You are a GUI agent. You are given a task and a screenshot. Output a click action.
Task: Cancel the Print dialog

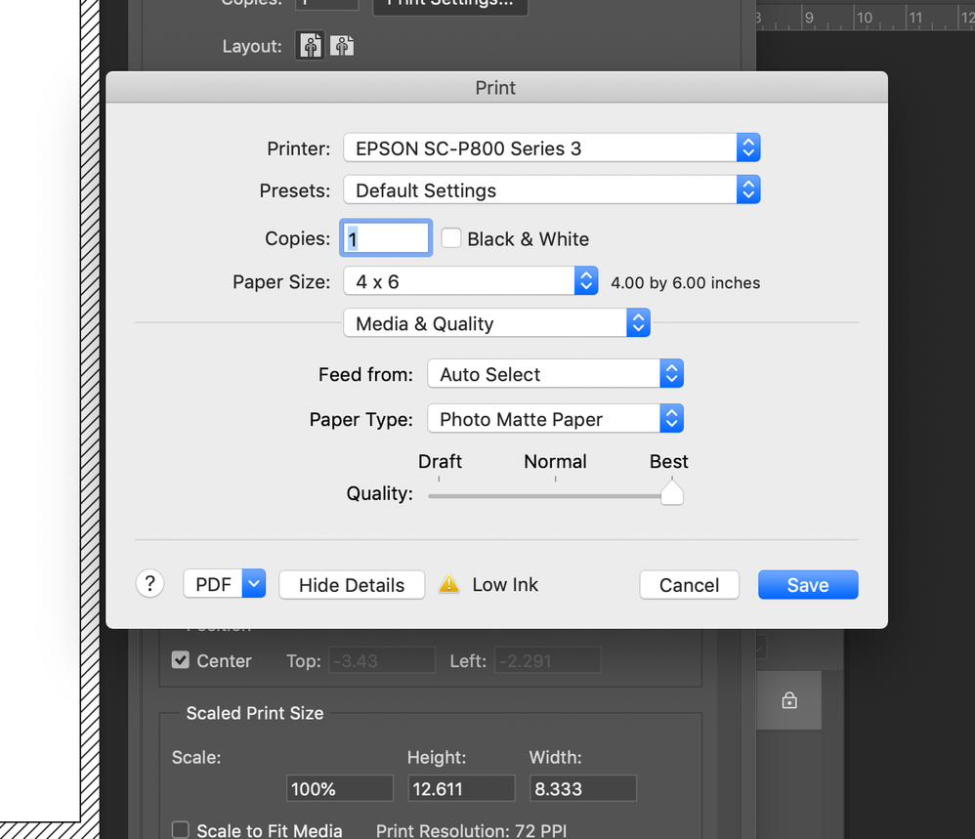[x=689, y=585]
